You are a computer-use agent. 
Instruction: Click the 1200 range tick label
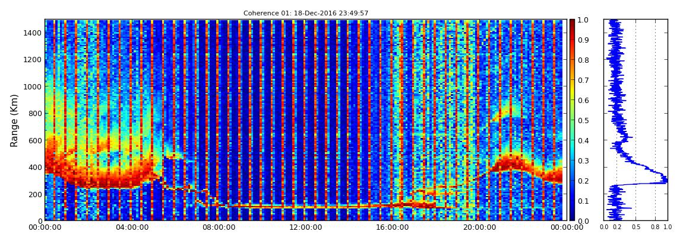[33, 59]
